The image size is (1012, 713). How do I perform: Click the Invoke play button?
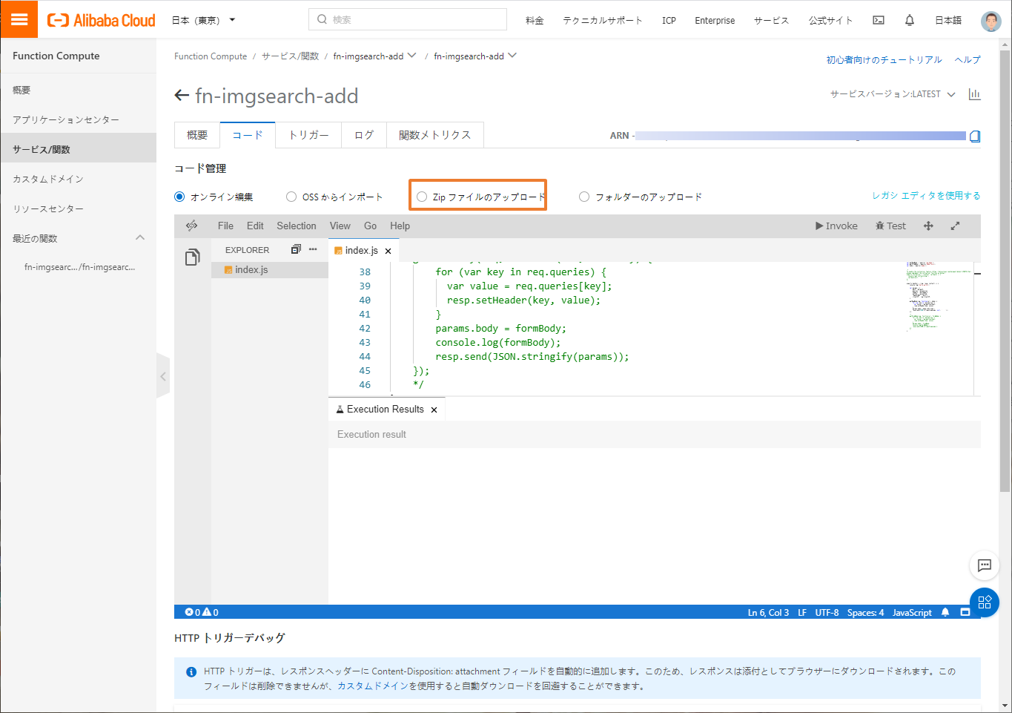pos(836,226)
